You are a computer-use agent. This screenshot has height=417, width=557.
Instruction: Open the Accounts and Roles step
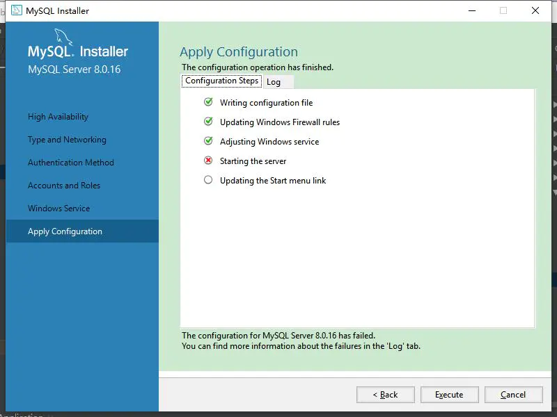click(x=63, y=185)
